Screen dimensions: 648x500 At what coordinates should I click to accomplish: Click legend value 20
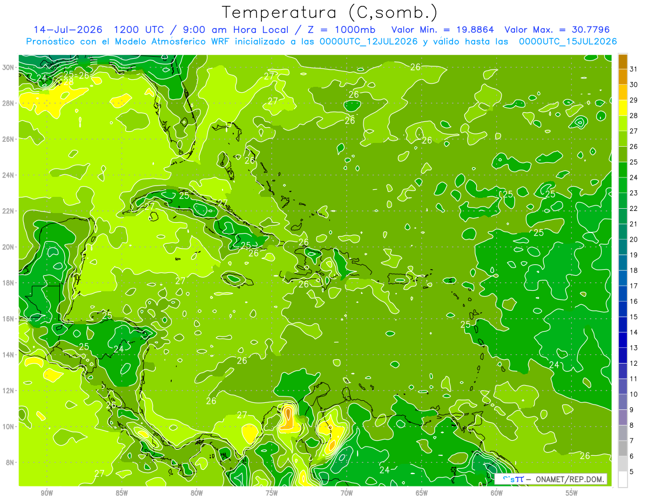(x=634, y=239)
